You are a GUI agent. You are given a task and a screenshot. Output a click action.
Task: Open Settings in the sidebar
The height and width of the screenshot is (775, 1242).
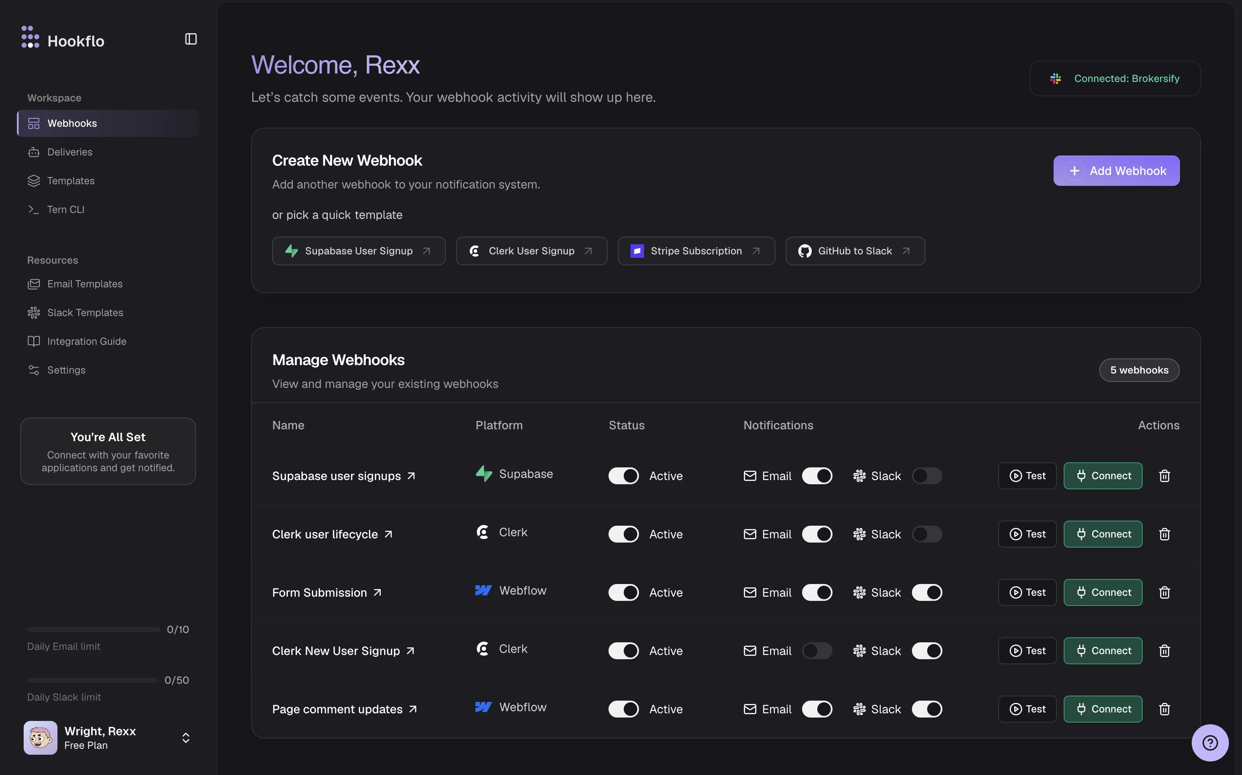(x=108, y=370)
